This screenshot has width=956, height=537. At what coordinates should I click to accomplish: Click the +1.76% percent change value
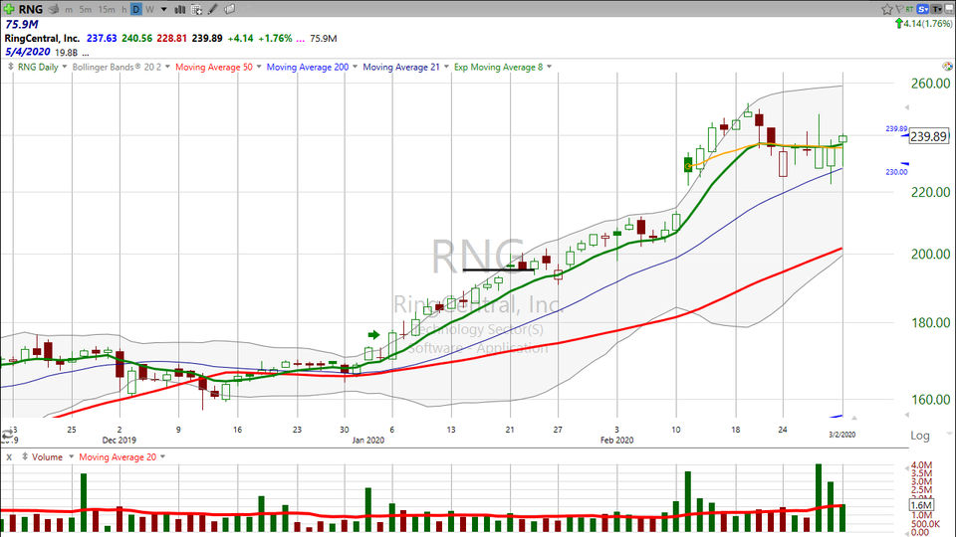275,39
